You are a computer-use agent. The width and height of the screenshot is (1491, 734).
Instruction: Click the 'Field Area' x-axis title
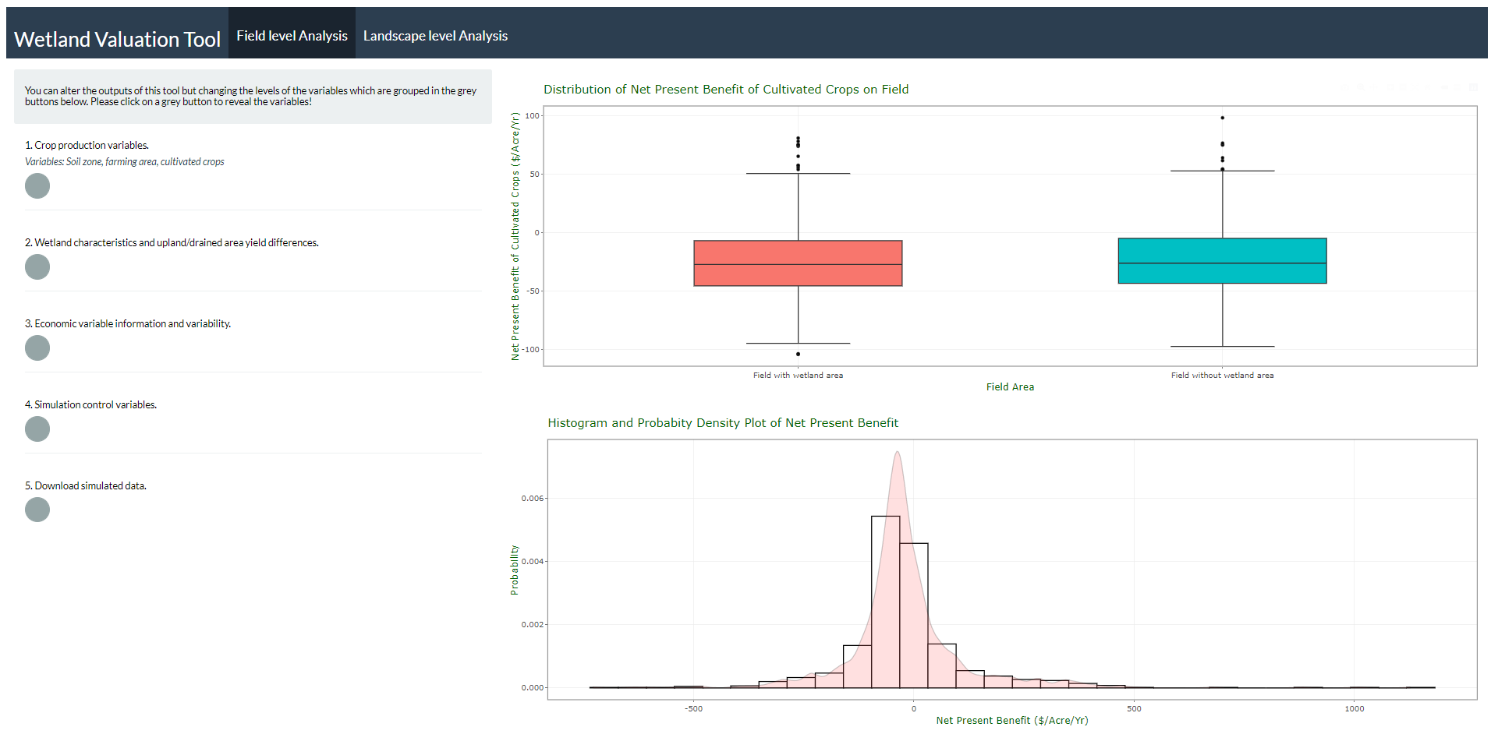tap(1010, 387)
